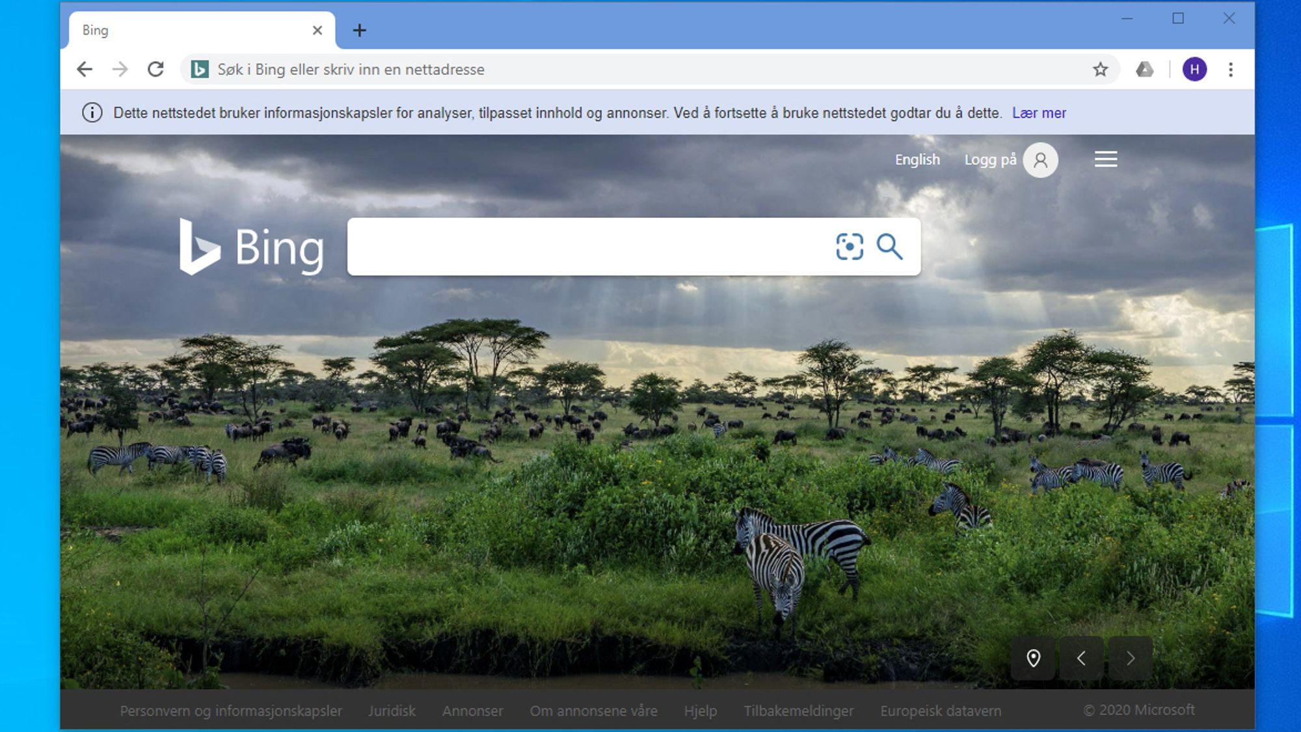Click the Lær mer link
The width and height of the screenshot is (1301, 732).
click(1038, 113)
